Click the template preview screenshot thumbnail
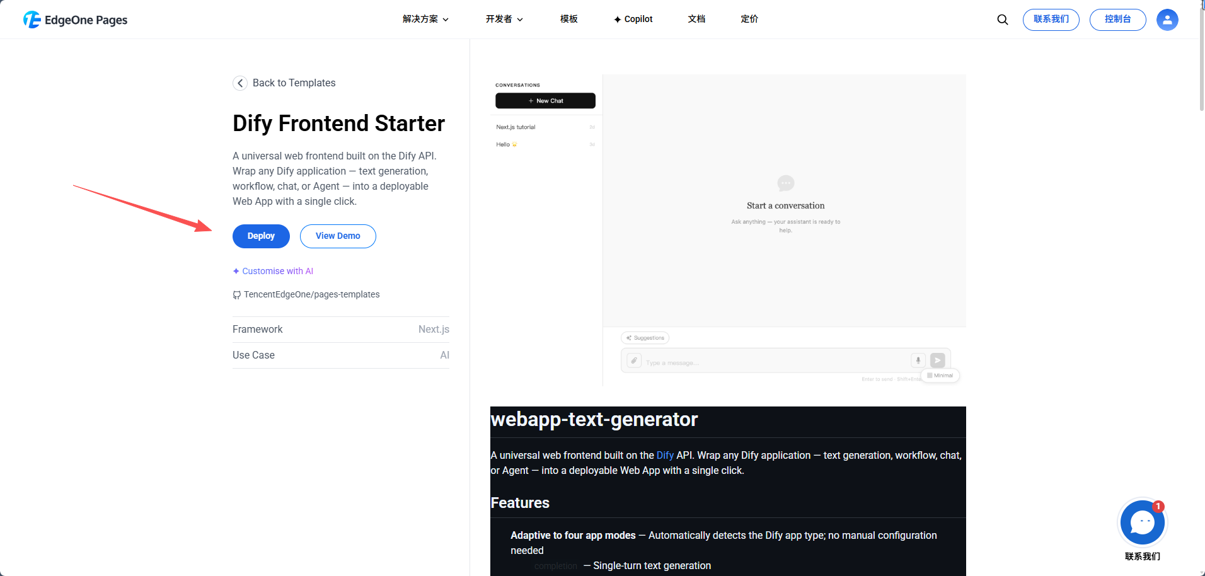 [x=728, y=231]
